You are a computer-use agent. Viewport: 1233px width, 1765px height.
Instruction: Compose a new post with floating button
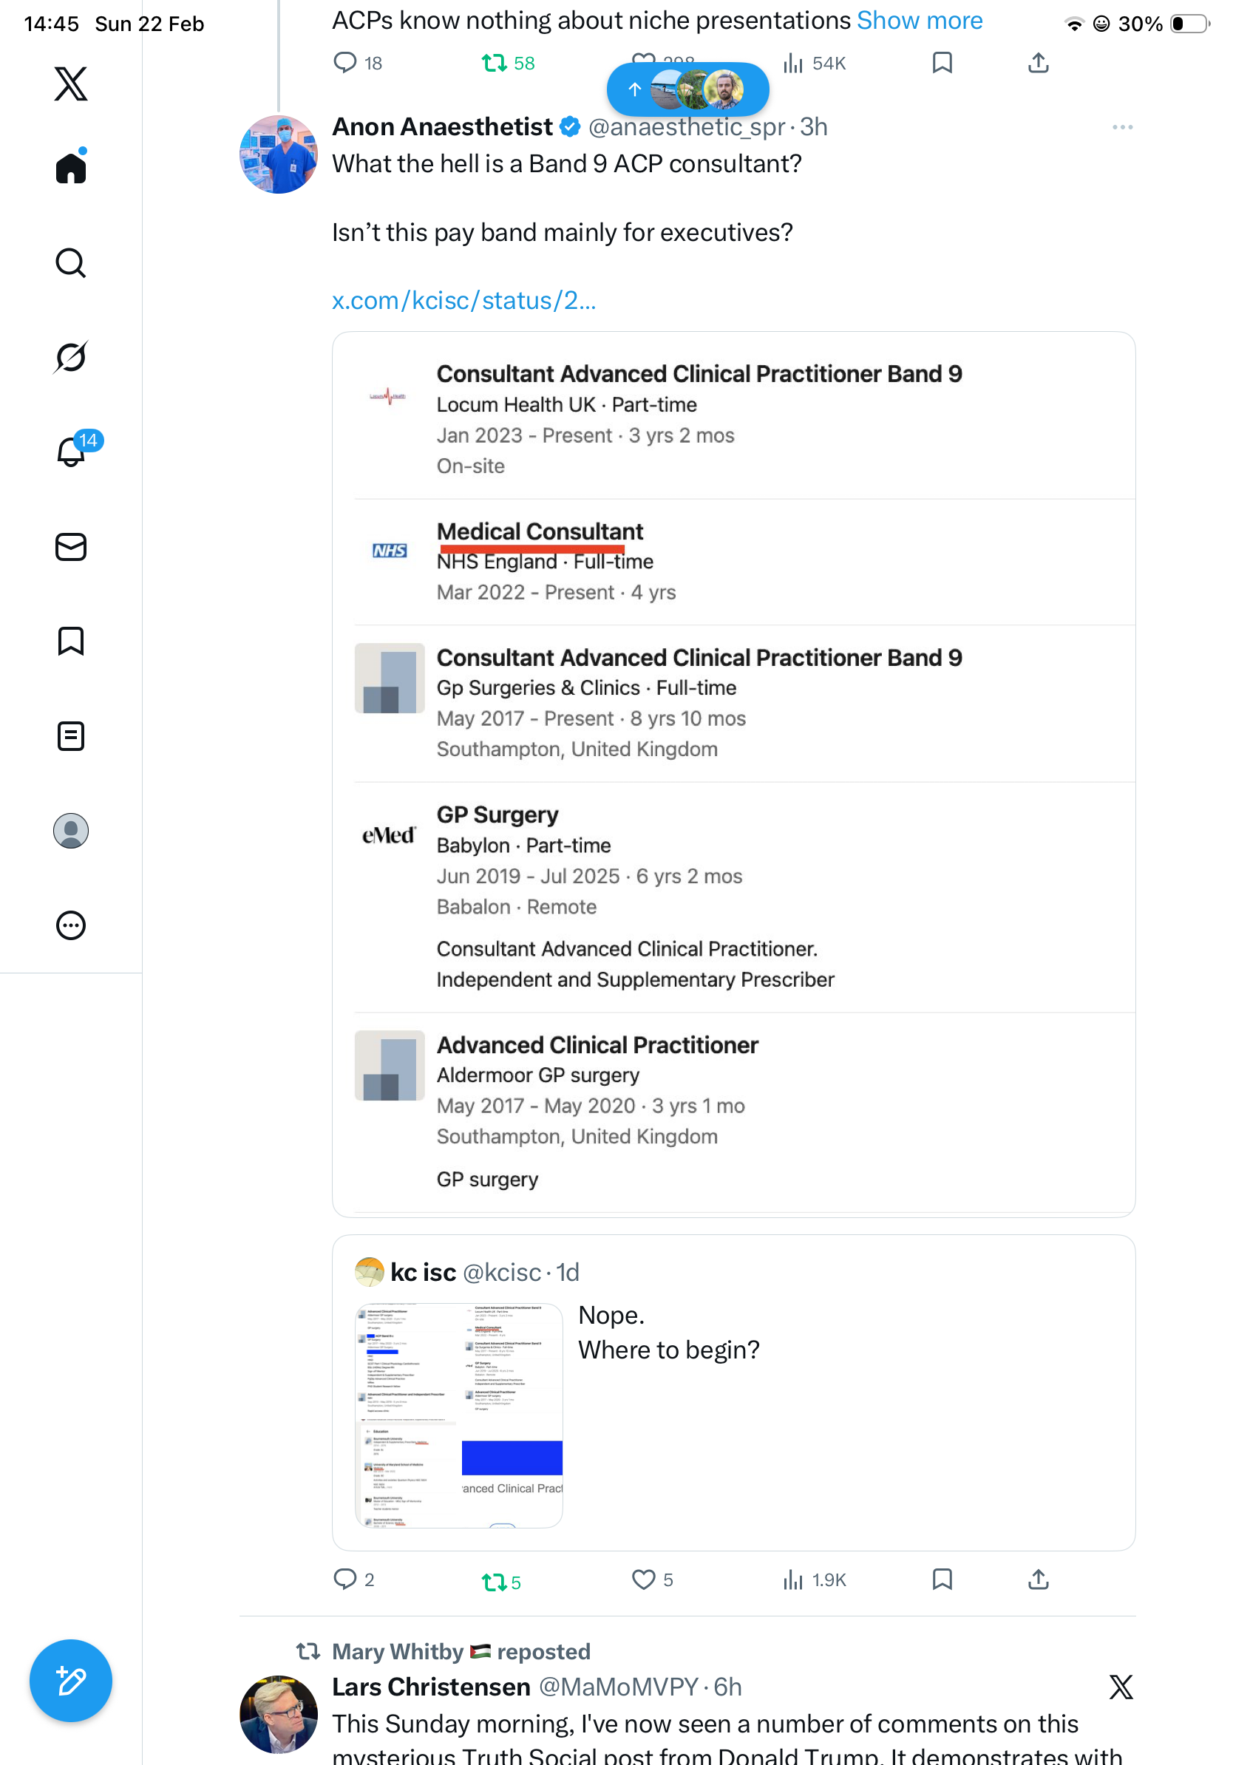pos(71,1681)
